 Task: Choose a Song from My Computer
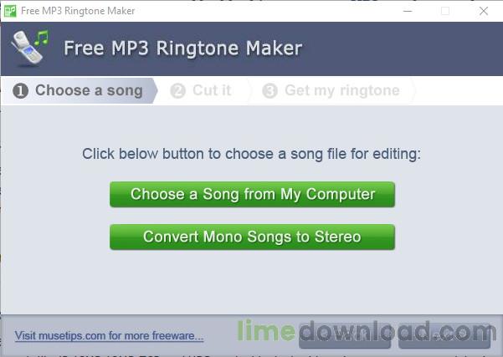[252, 195]
